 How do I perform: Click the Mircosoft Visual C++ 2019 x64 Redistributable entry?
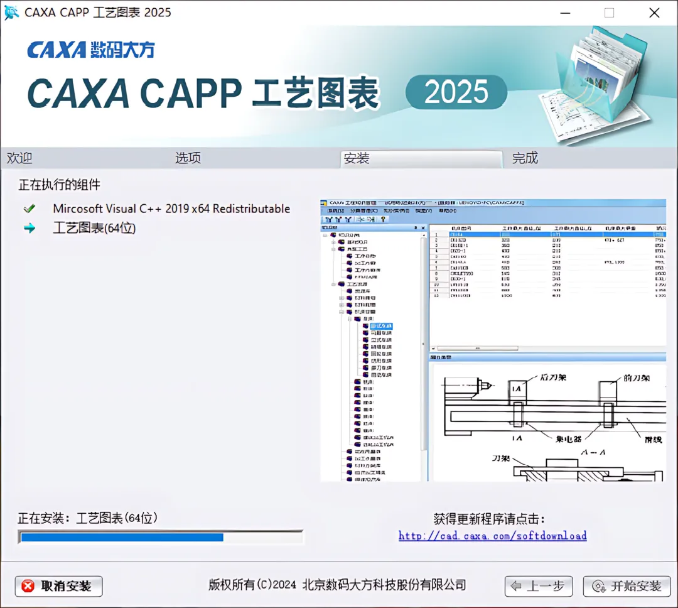pyautogui.click(x=171, y=209)
